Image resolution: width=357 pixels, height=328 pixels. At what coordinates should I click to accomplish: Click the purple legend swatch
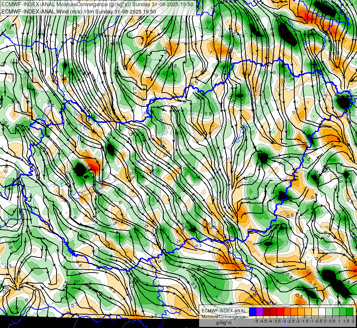coord(260,312)
